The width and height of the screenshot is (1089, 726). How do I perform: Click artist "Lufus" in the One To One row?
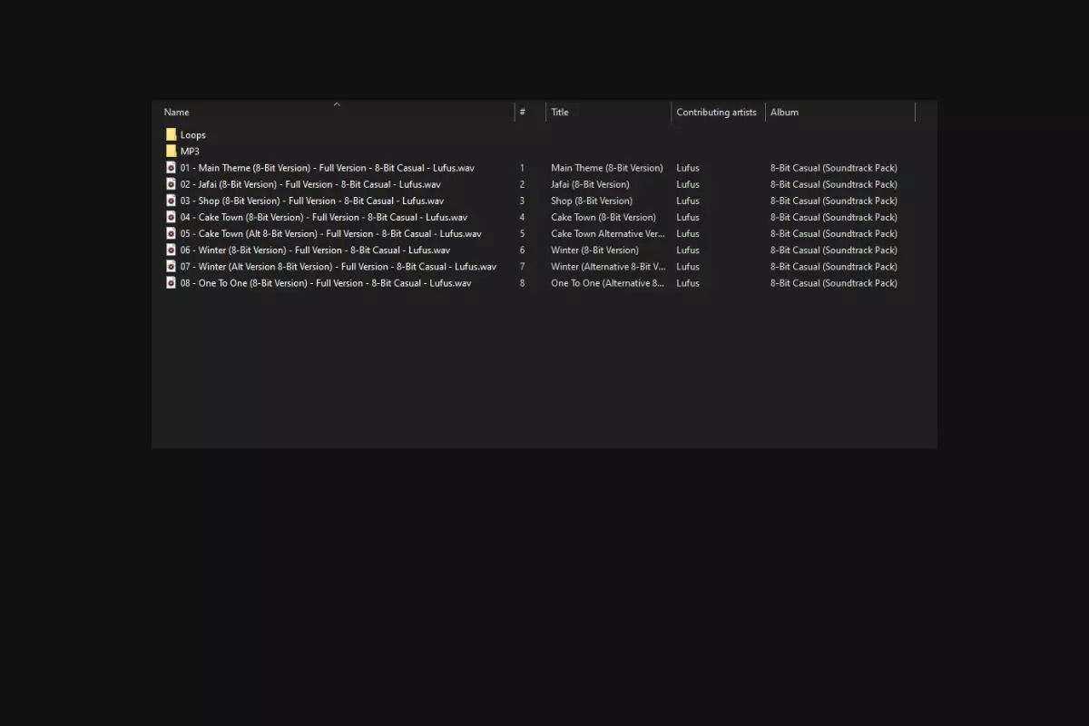coord(688,282)
